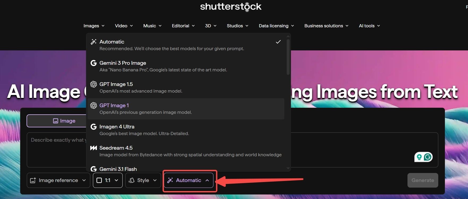Select the Automatic model option
468x199 pixels.
click(186, 45)
